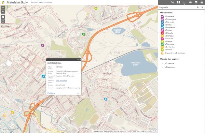Open the layer list stack icon
Image resolution: width=205 pixels, height=133 pixels.
coord(196,2)
